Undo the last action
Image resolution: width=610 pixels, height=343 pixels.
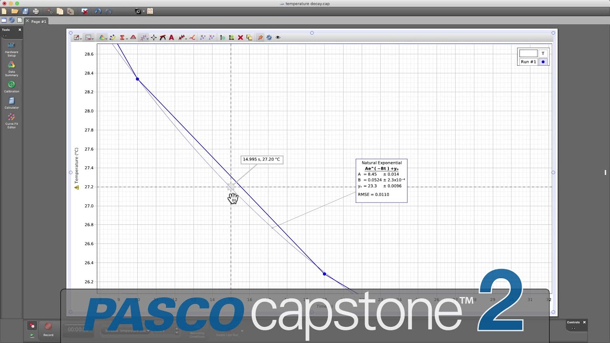tap(98, 11)
